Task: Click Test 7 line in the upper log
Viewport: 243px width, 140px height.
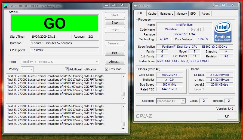Action: coord(56,87)
